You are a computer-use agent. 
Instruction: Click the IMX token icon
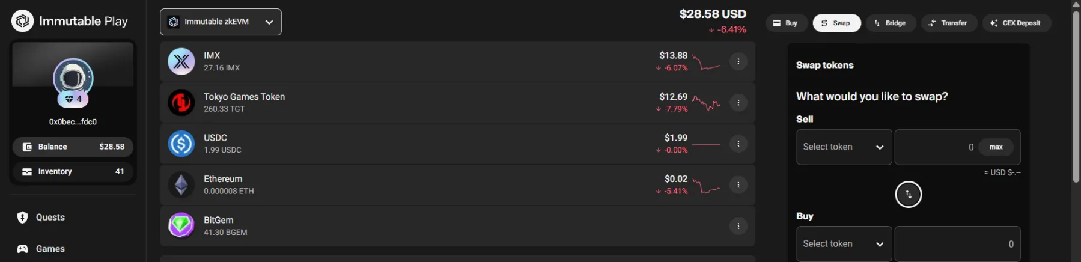pos(181,61)
